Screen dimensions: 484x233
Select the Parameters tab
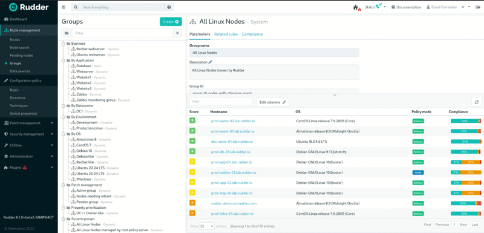(200, 34)
